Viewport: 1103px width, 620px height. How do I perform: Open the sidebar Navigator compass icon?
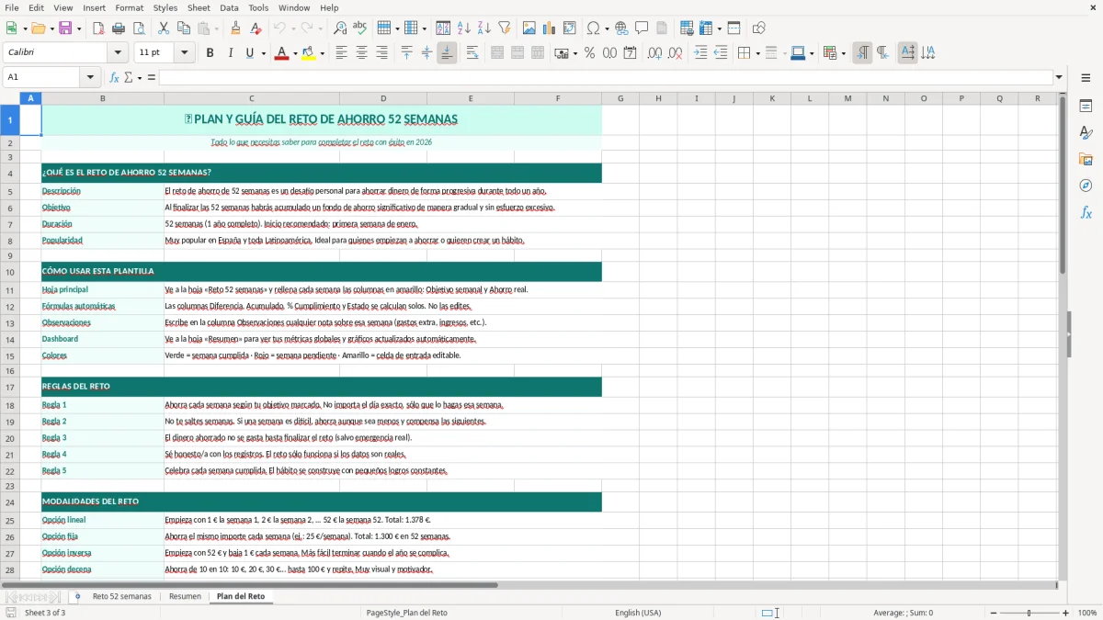click(x=1086, y=186)
